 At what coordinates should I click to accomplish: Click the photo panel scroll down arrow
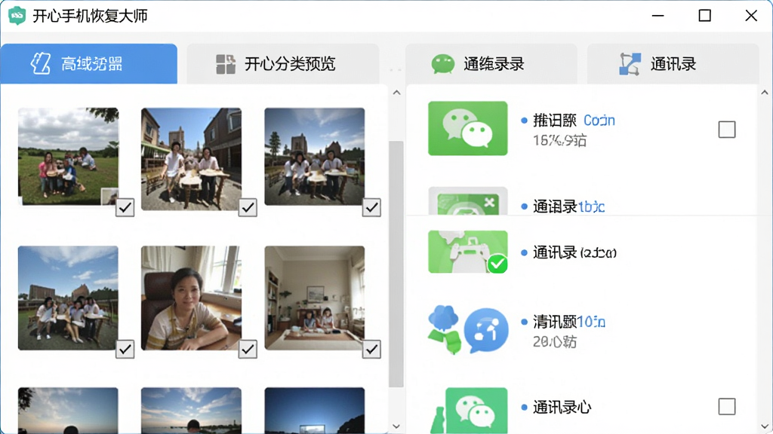click(x=397, y=426)
